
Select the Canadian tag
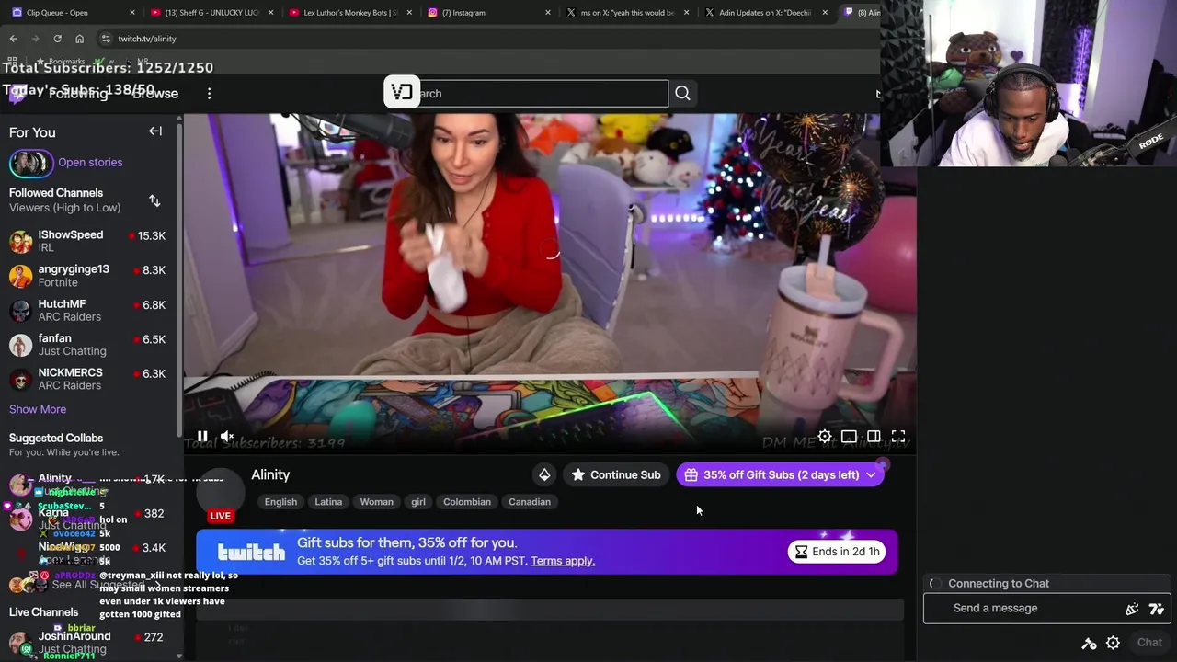(530, 502)
